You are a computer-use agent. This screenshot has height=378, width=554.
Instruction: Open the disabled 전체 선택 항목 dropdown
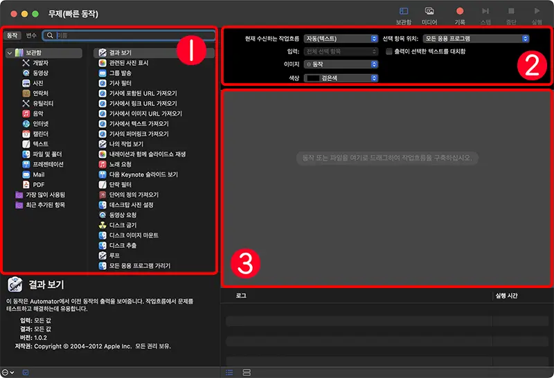[x=341, y=52]
